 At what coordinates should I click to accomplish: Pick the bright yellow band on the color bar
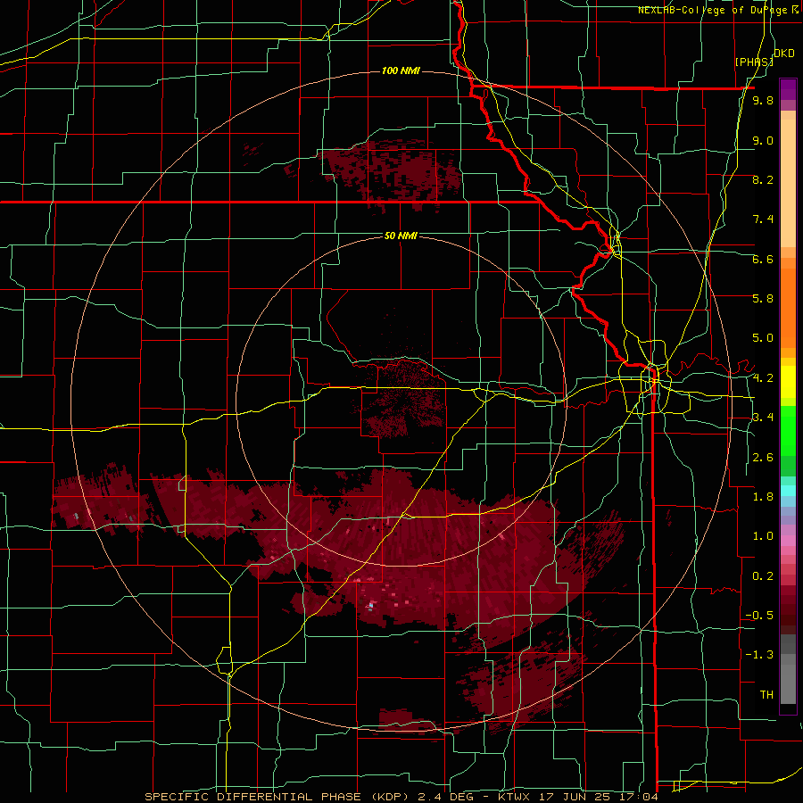(788, 382)
